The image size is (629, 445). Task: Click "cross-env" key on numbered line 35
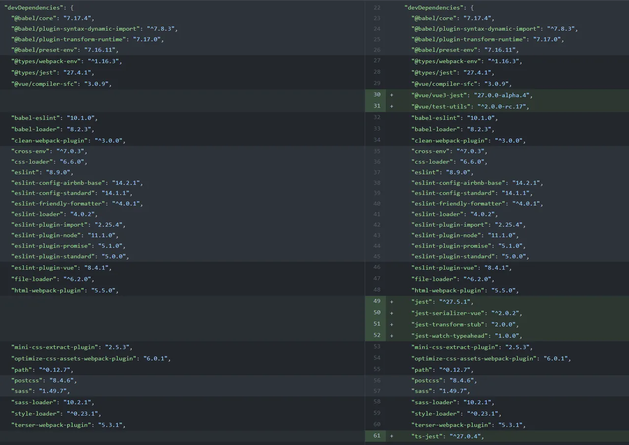tap(430, 151)
